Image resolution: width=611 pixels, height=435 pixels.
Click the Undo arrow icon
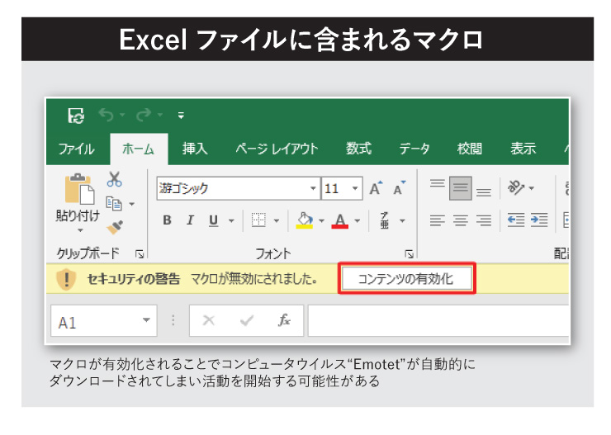(x=107, y=116)
